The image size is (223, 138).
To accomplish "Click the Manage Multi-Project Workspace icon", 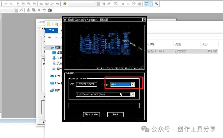I will pos(33,10).
